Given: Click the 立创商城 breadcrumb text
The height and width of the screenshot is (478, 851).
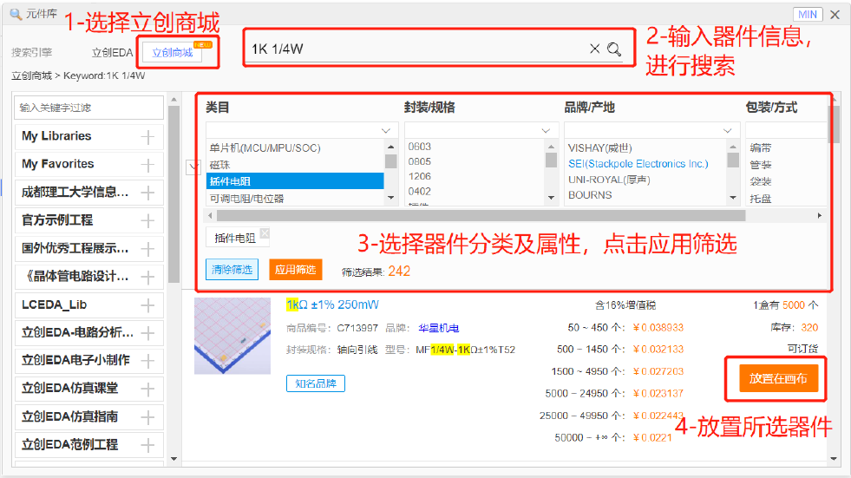Looking at the screenshot, I should [x=31, y=76].
